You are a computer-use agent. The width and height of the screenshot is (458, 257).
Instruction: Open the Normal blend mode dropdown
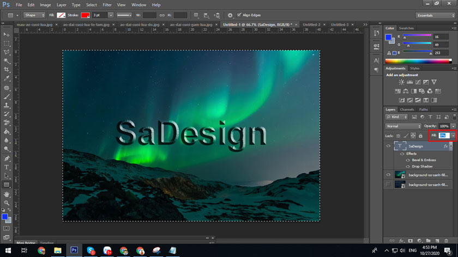403,126
